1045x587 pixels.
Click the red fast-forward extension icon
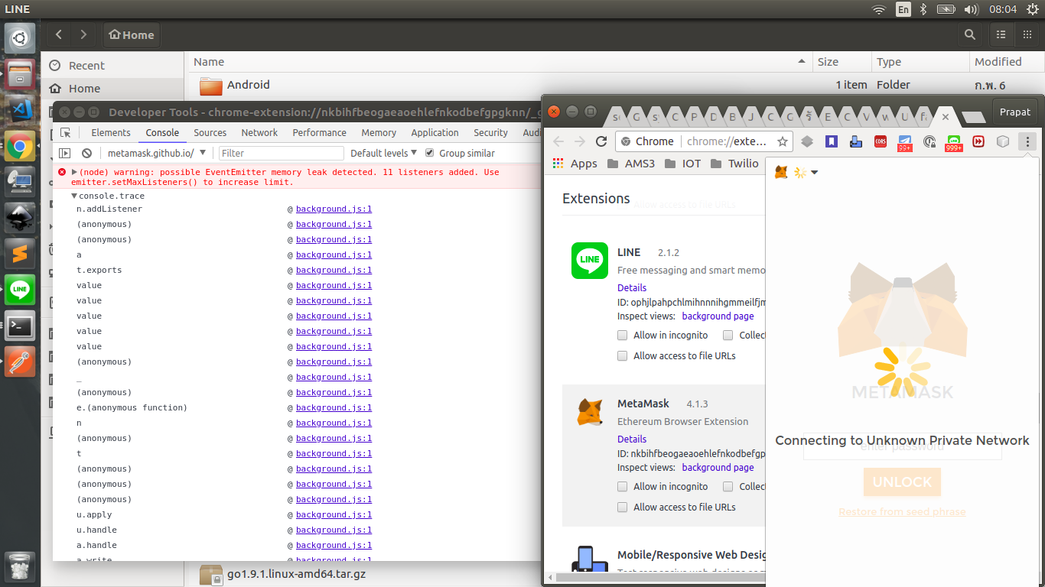pyautogui.click(x=978, y=141)
